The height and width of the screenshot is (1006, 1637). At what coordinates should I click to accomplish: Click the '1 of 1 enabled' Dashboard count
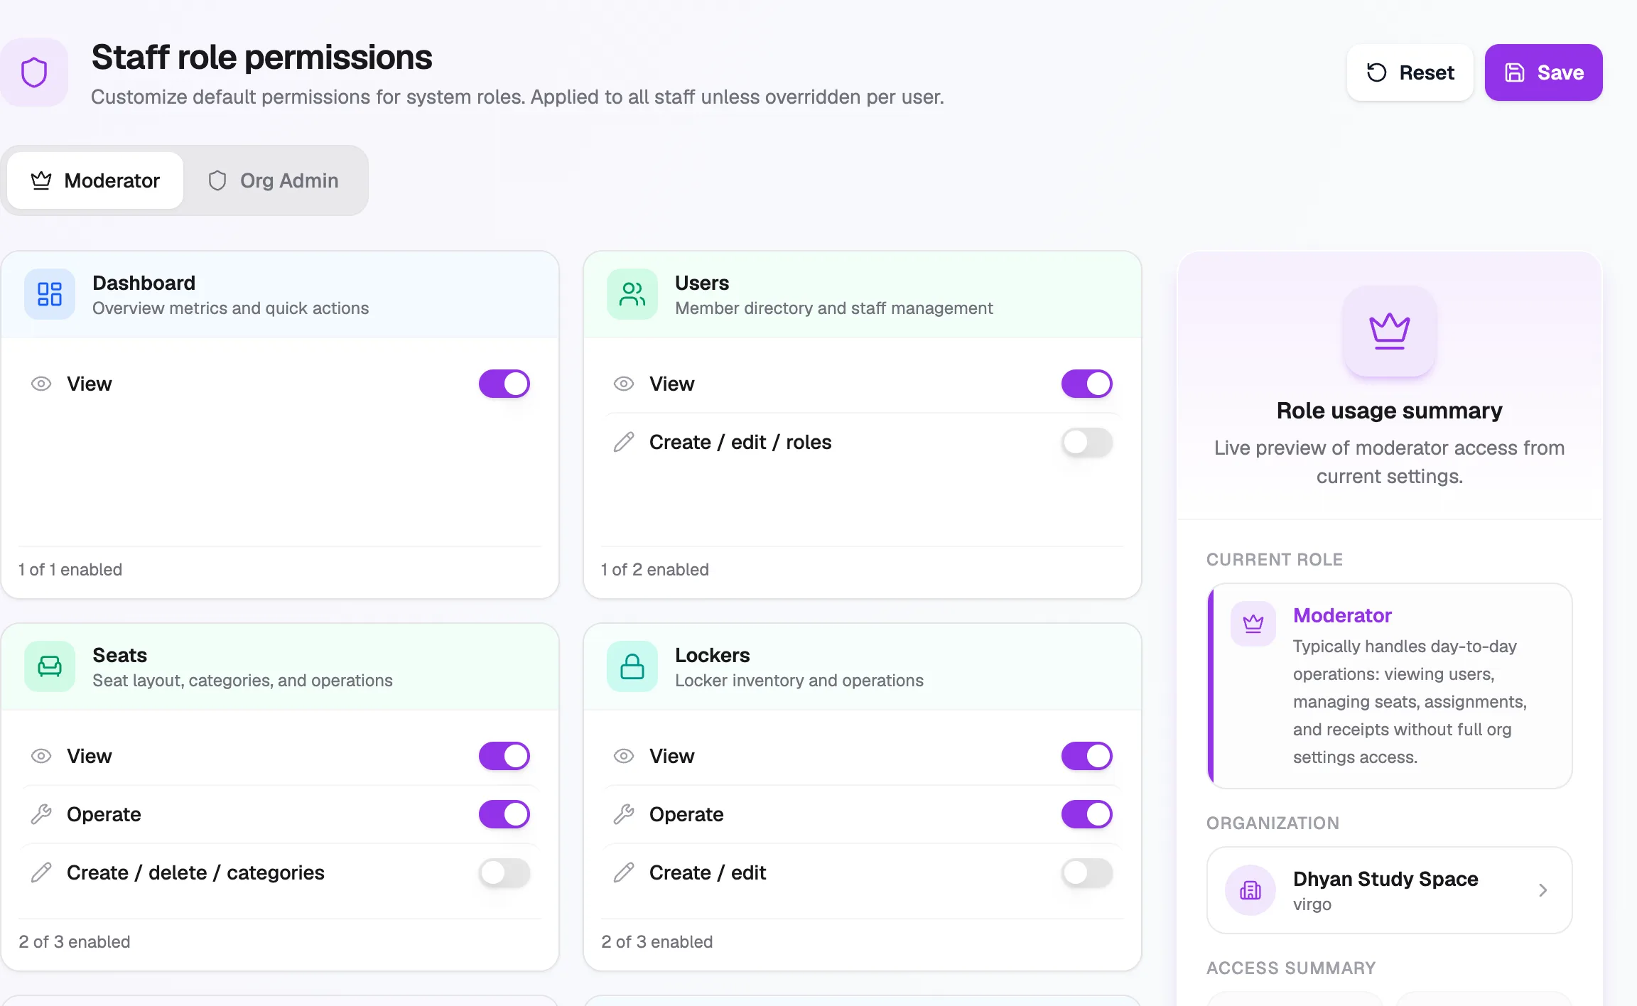(x=70, y=570)
